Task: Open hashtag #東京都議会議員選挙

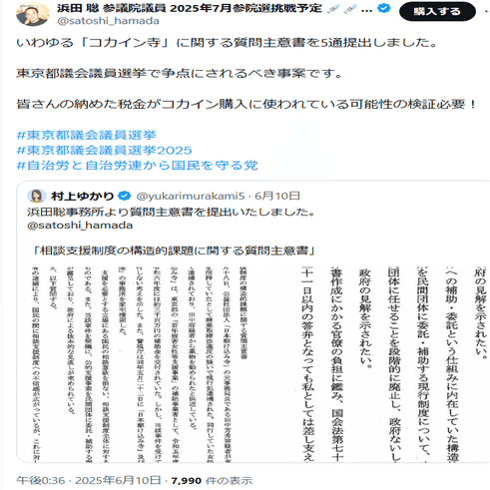Action: click(87, 135)
